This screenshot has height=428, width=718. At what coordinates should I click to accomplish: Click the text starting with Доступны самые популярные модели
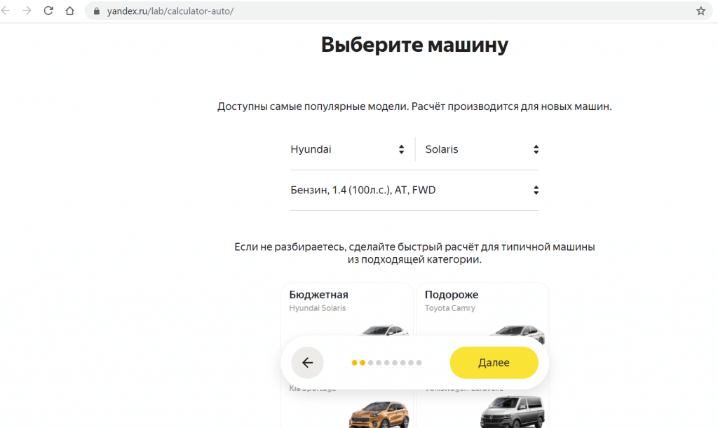coord(414,106)
